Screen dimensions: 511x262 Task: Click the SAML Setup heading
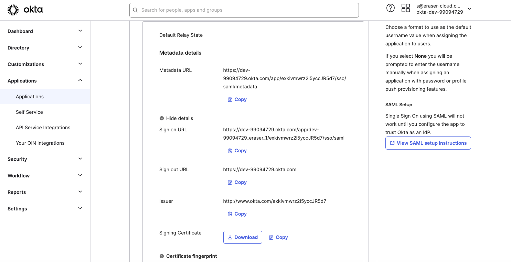click(399, 105)
